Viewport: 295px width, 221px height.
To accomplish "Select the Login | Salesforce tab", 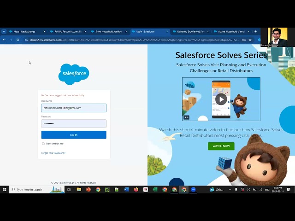I will (x=150, y=32).
